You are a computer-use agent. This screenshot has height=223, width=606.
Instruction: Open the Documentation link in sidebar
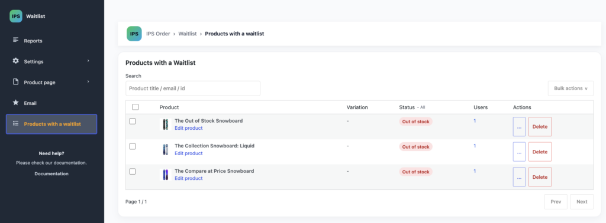pyautogui.click(x=51, y=173)
